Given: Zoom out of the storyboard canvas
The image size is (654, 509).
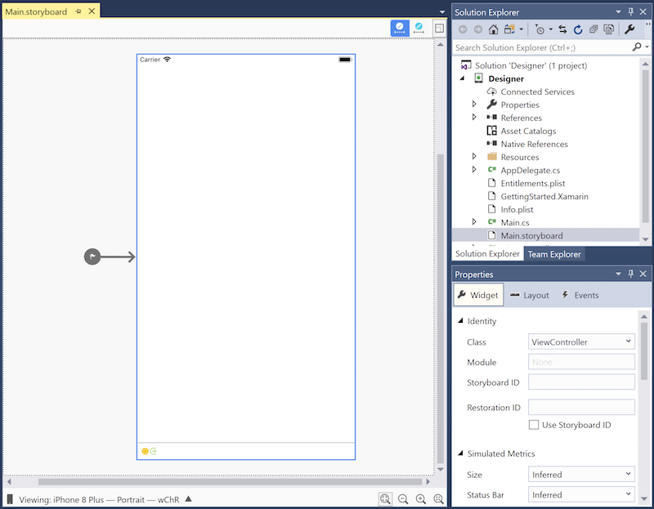Looking at the screenshot, I should 401,498.
